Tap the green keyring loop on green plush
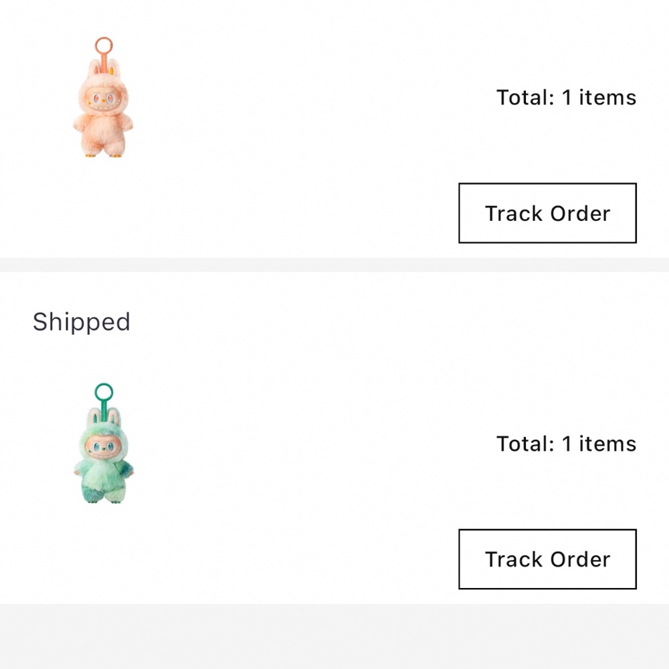The width and height of the screenshot is (669, 669). point(104,391)
